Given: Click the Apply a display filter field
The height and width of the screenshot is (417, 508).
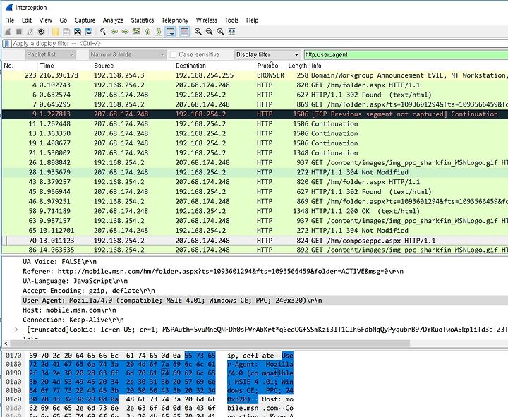Looking at the screenshot, I should pyautogui.click(x=259, y=44).
